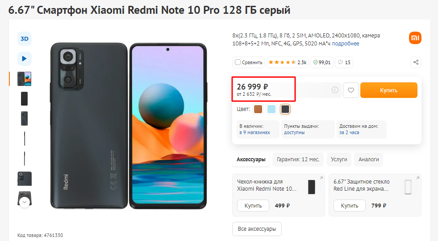This screenshot has height=241, width=438.
Task: Switch to the Аналоги tab
Action: tap(368, 159)
